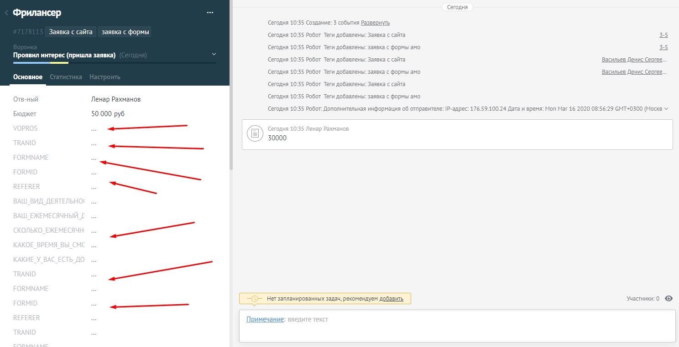Click the left panel scrollbar
This screenshot has width=679, height=347.
coord(231,85)
